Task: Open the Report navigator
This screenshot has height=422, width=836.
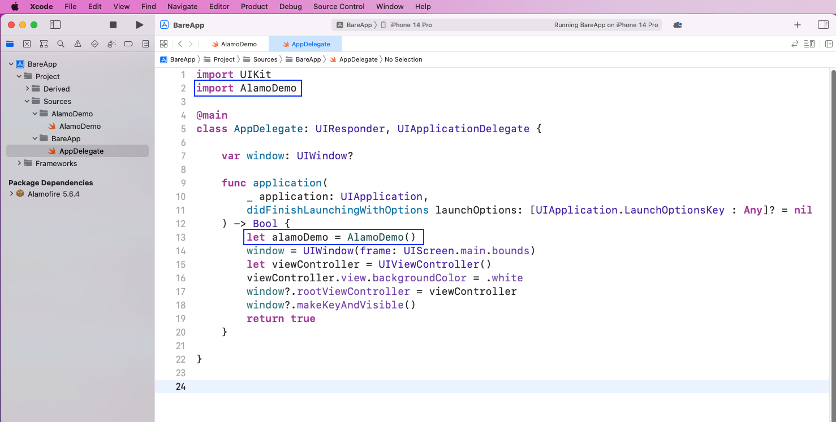Action: (x=145, y=43)
